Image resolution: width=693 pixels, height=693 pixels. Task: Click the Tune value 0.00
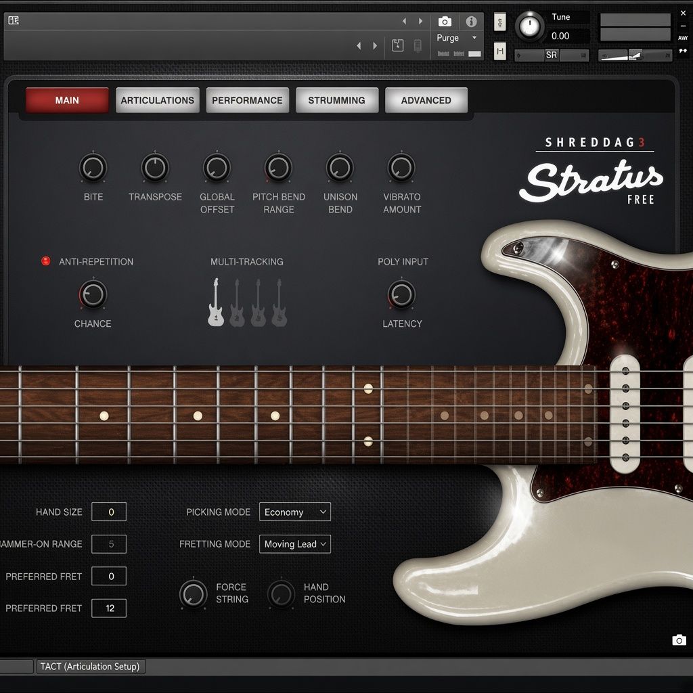[560, 37]
